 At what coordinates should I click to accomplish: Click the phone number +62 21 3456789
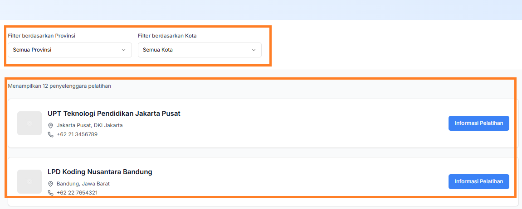coord(77,134)
